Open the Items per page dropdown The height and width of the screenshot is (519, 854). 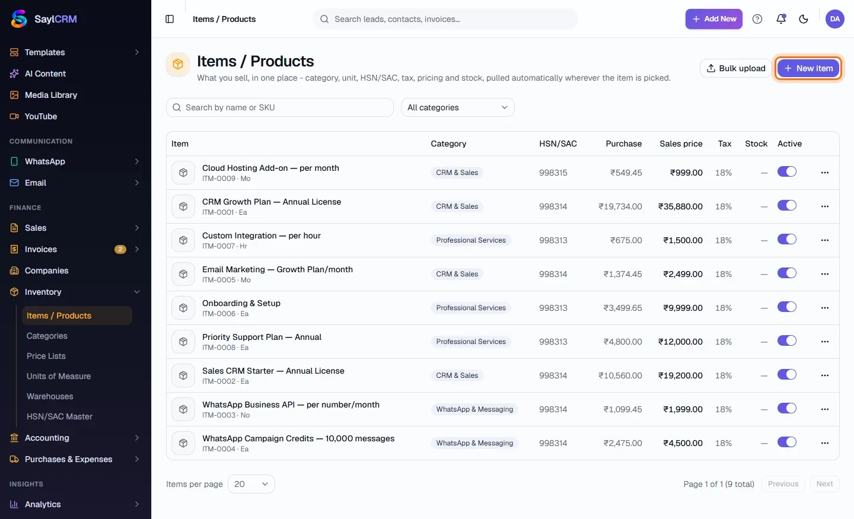click(x=251, y=484)
